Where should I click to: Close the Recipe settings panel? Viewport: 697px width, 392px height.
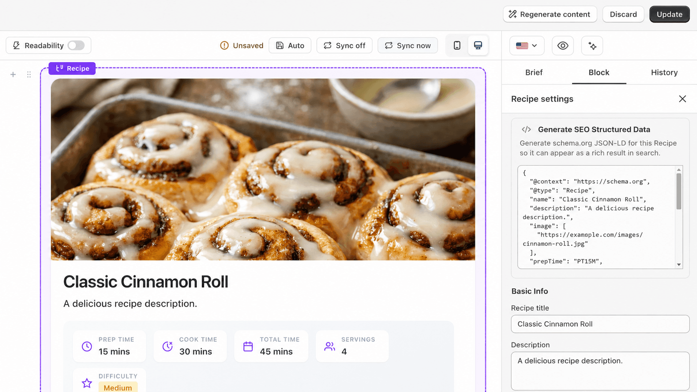point(682,99)
